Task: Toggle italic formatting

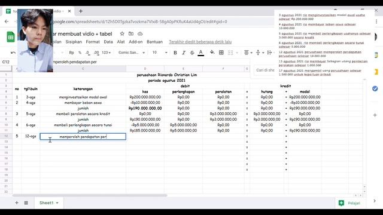Action: (x=184, y=53)
